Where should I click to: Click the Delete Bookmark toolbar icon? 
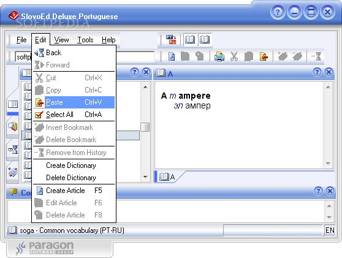click(297, 56)
